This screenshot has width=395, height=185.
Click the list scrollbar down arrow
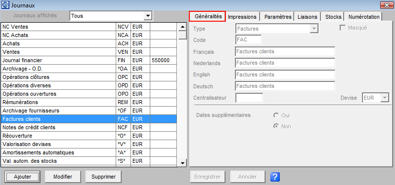[182, 163]
